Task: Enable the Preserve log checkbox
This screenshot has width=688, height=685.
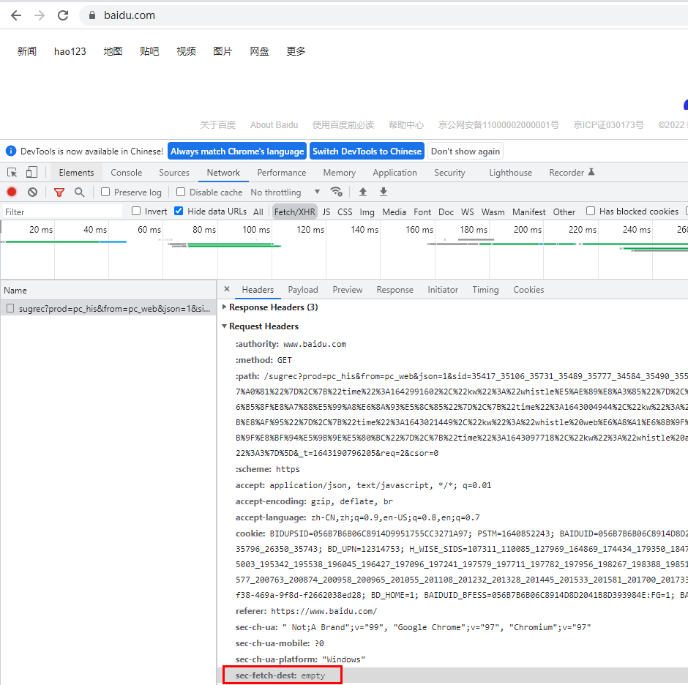Action: [x=105, y=192]
